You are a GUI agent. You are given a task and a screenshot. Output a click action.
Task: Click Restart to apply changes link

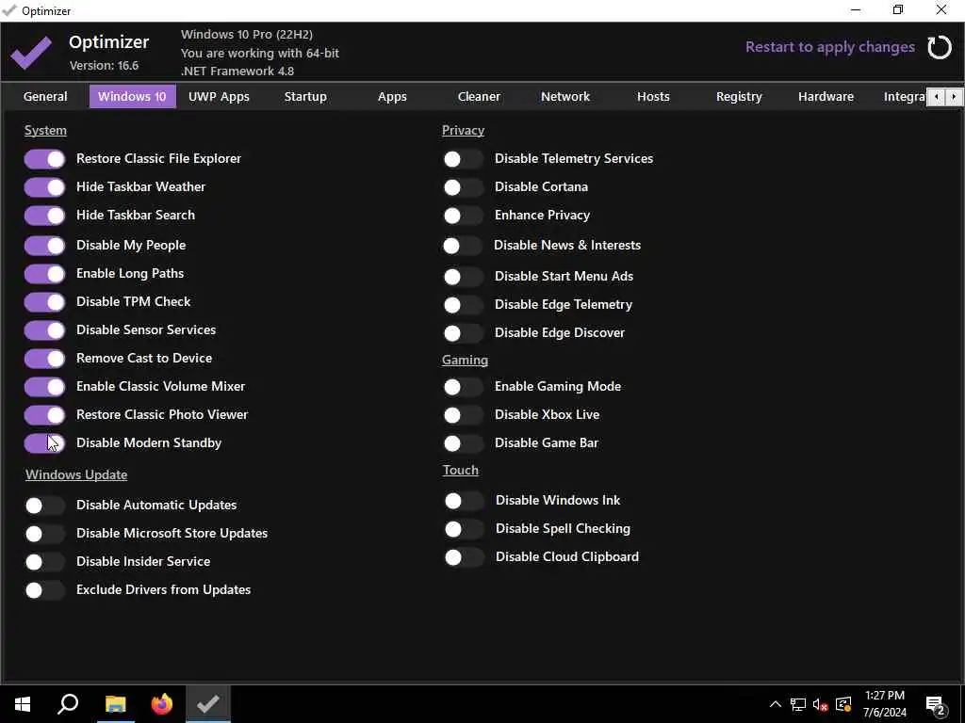pos(829,47)
